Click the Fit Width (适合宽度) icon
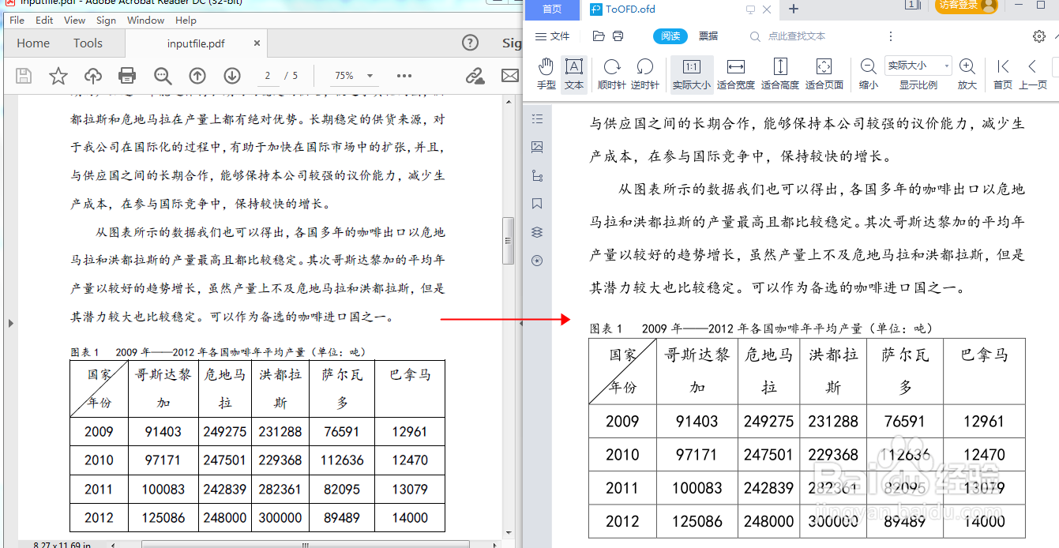This screenshot has height=548, width=1059. (x=735, y=69)
